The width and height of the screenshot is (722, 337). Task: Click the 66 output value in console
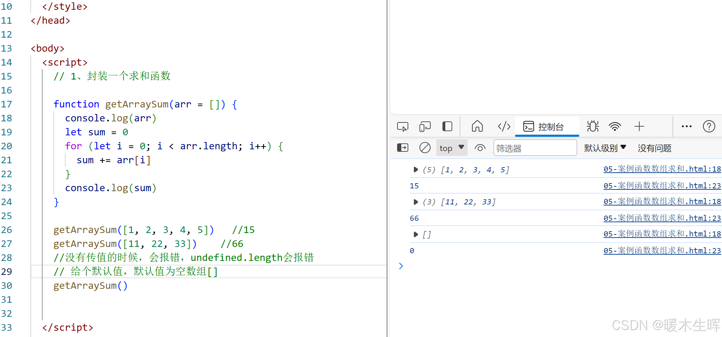[x=414, y=218]
